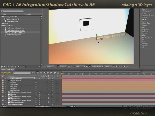The image size is (155, 116).
Task: Click the timeline layer search field
Action: tap(22, 73)
